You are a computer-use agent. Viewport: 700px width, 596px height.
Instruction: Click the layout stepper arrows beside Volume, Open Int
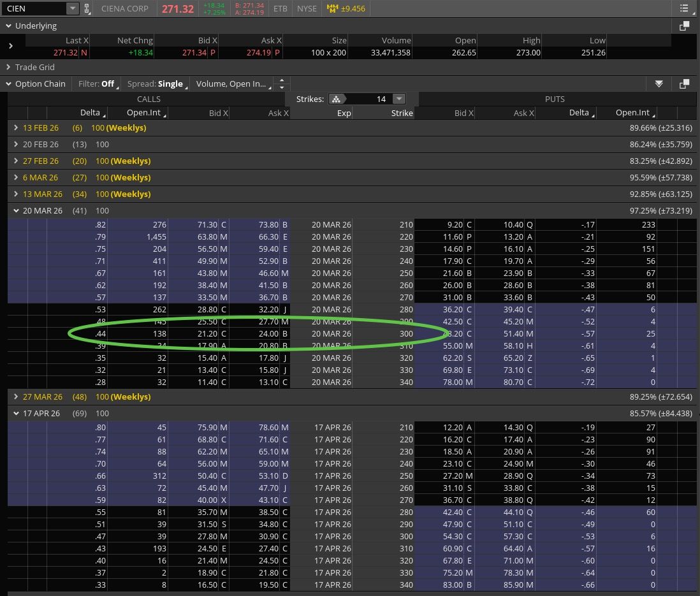(282, 84)
